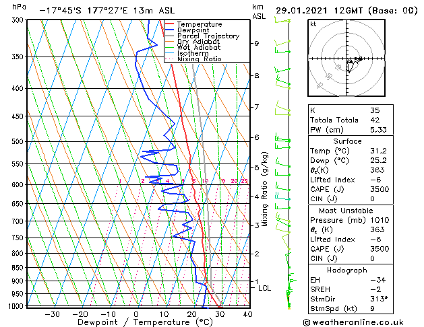This screenshot has width=424, height=327.
Task: Click the StmDir value 313°
Action: pos(379,299)
